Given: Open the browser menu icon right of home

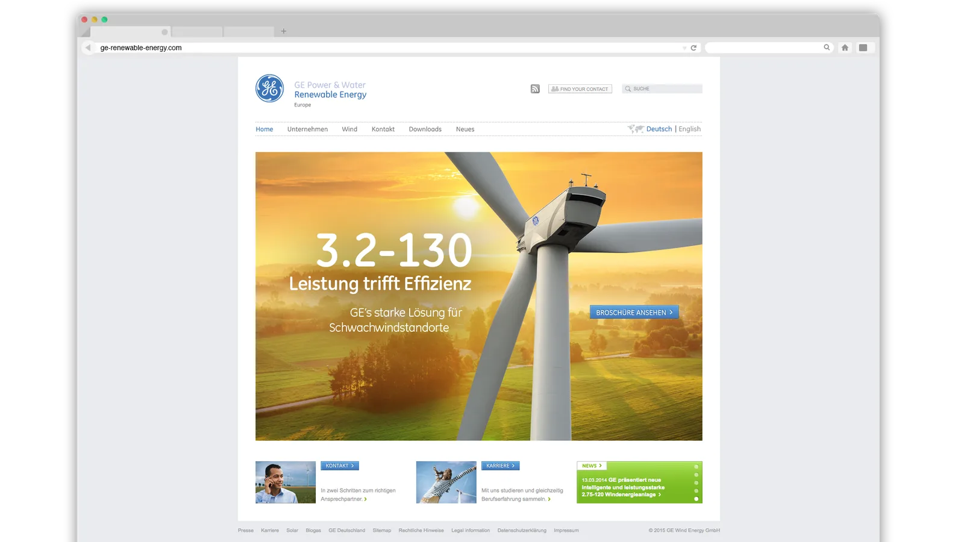Looking at the screenshot, I should (x=863, y=48).
